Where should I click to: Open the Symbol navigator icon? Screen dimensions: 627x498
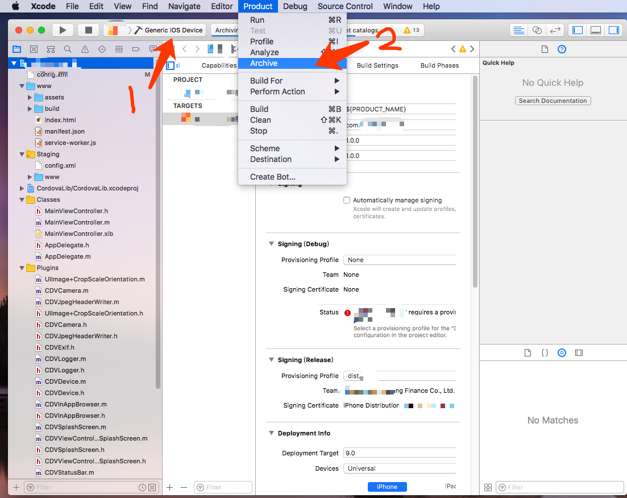point(51,49)
